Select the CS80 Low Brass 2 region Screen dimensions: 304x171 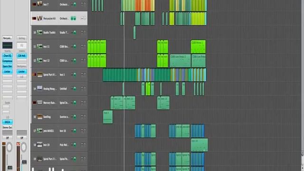pos(180,61)
